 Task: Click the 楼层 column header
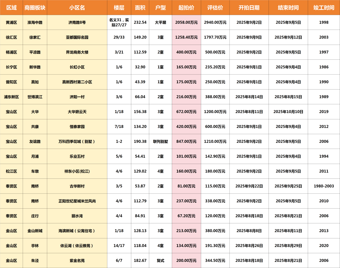[x=119, y=8]
